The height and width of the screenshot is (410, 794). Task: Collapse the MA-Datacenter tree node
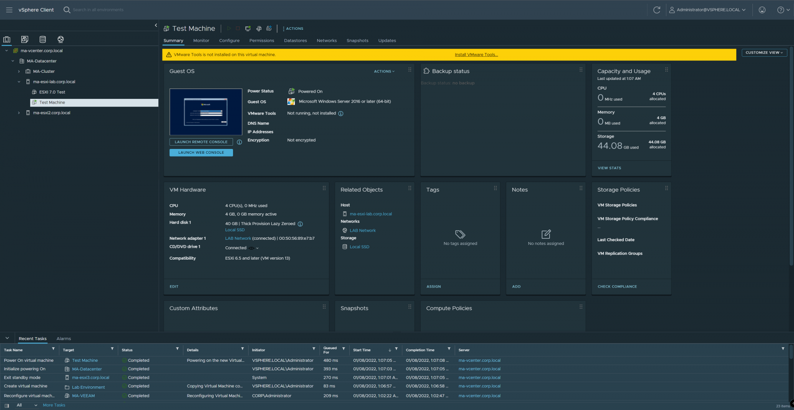click(13, 61)
